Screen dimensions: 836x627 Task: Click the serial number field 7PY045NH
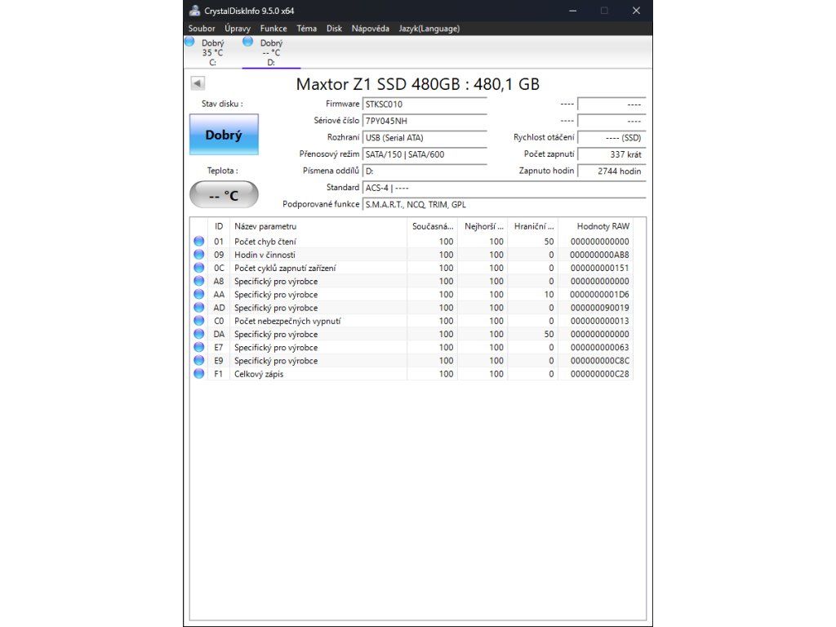click(424, 121)
